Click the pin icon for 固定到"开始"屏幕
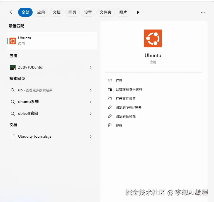 coord(110,108)
